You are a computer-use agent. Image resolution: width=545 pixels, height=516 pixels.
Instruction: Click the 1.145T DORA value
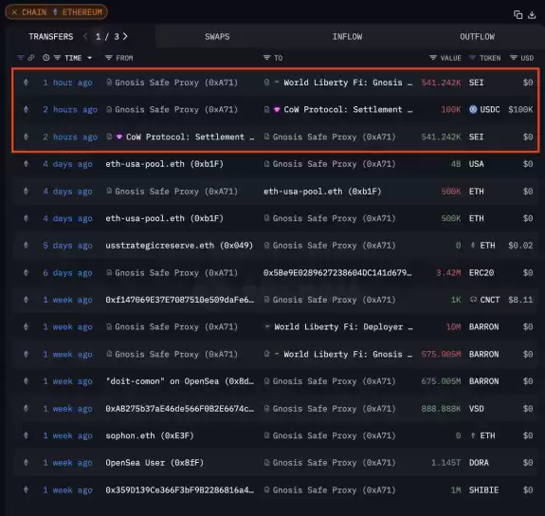click(x=445, y=463)
